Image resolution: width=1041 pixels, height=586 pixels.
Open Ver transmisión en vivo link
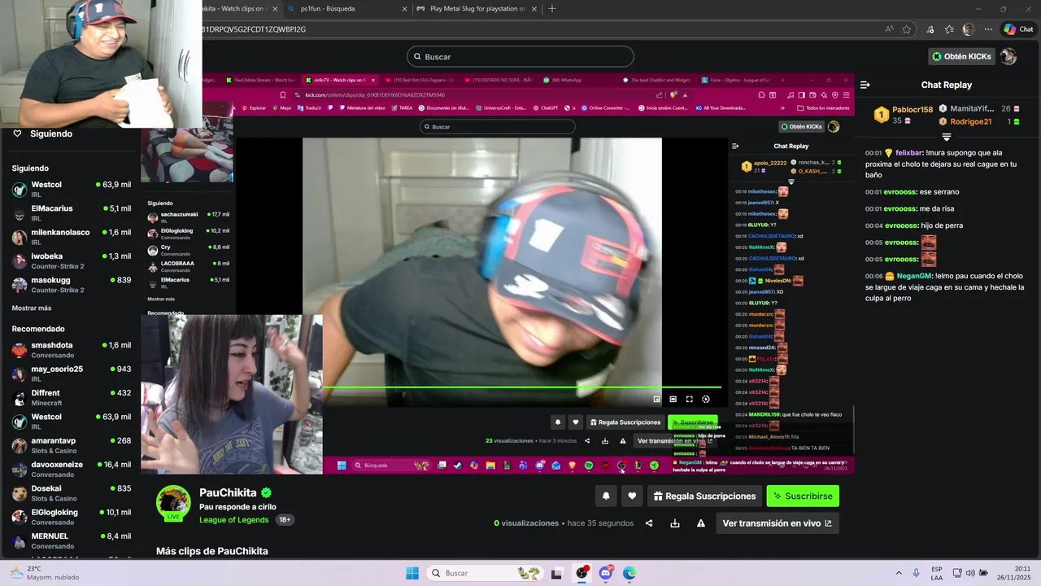click(x=777, y=523)
